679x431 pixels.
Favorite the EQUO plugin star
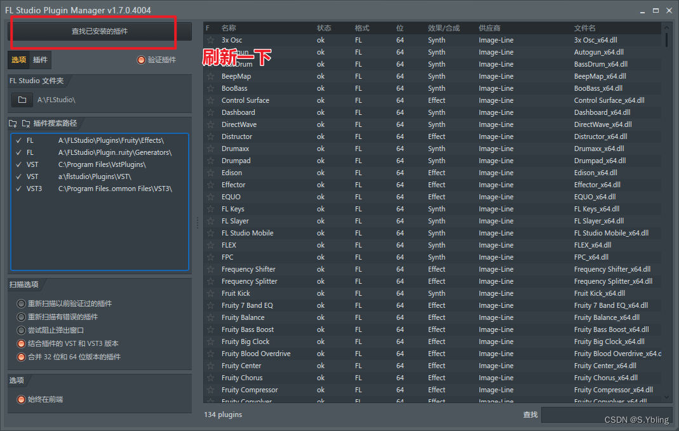point(210,197)
